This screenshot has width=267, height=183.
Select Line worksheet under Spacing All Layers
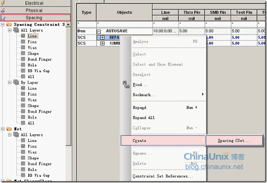32,36
